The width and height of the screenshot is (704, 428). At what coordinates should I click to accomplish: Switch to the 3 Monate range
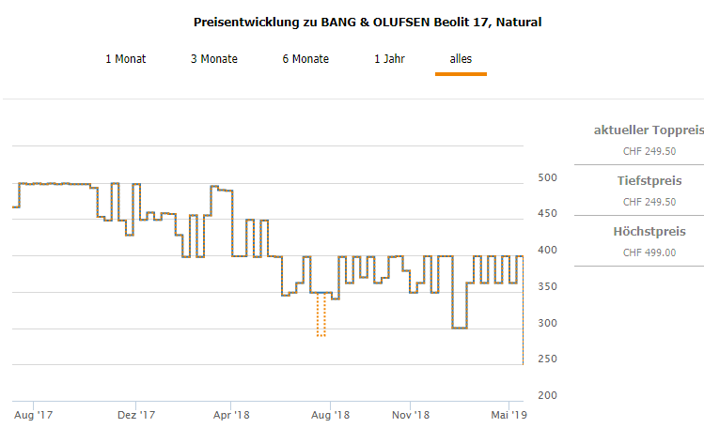(x=214, y=59)
